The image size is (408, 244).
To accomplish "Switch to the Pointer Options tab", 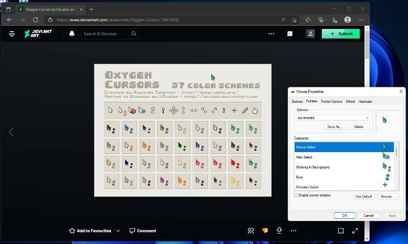I will tap(331, 101).
